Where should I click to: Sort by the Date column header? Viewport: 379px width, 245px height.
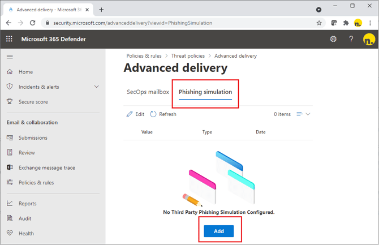point(261,132)
